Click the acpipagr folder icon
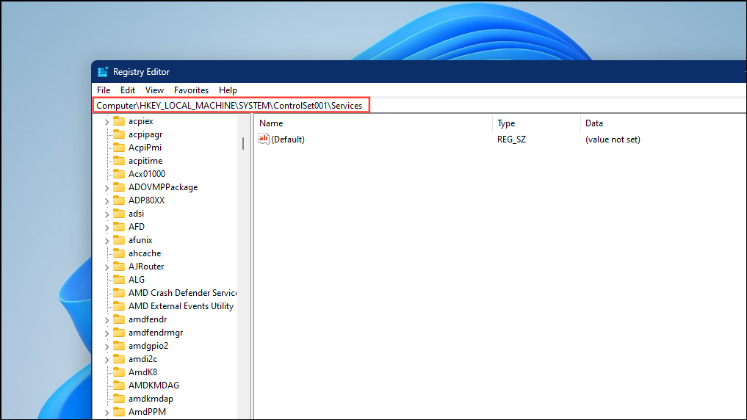This screenshot has width=747, height=420. (119, 134)
